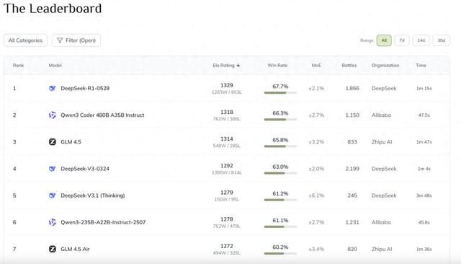This screenshot has height=264, width=461.
Task: Toggle Elo Rating sort arrow
Action: 238,66
